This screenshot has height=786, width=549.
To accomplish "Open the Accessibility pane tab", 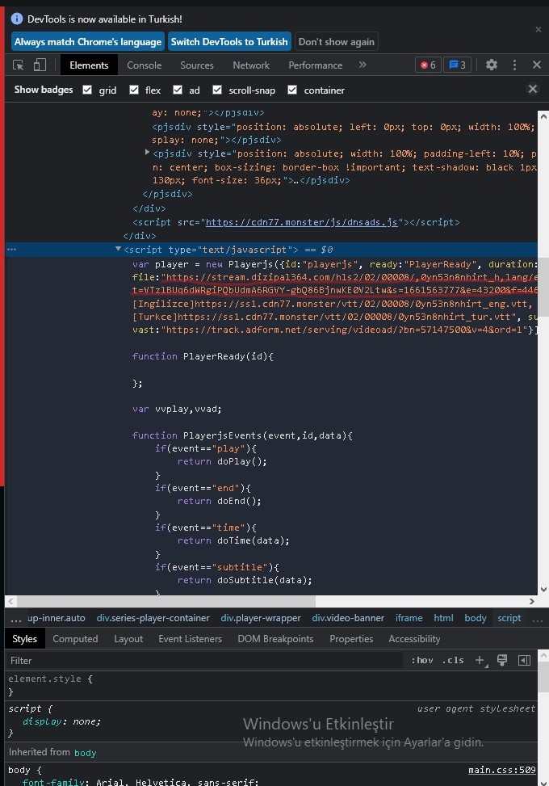I will [414, 639].
